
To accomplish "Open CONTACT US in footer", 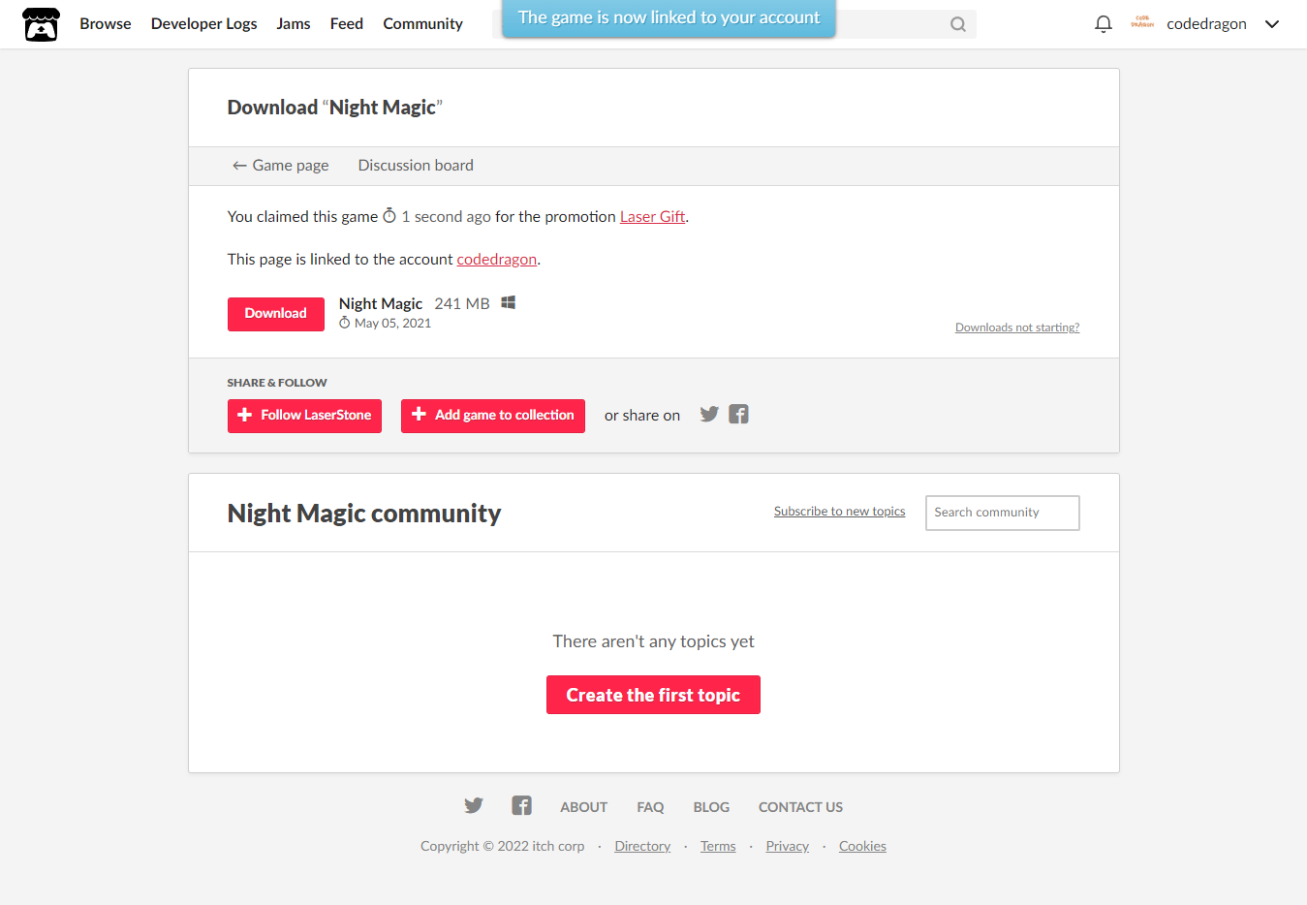I will pyautogui.click(x=800, y=807).
